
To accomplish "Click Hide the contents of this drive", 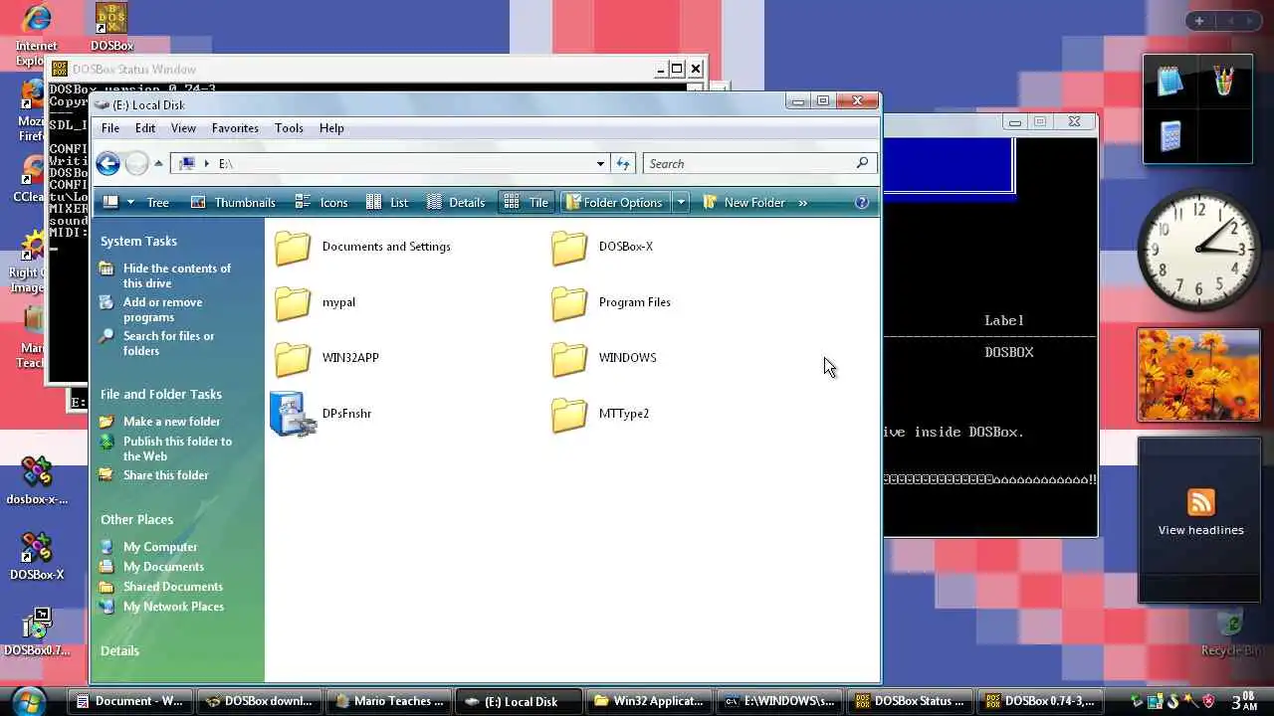I will (x=176, y=275).
